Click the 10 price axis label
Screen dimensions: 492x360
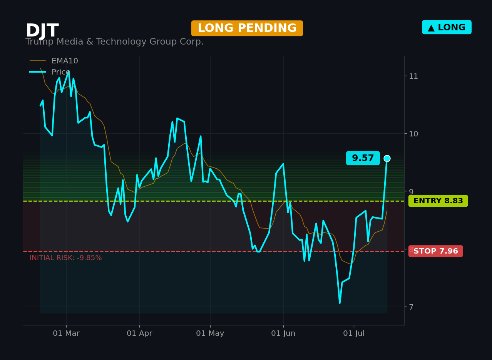413,134
